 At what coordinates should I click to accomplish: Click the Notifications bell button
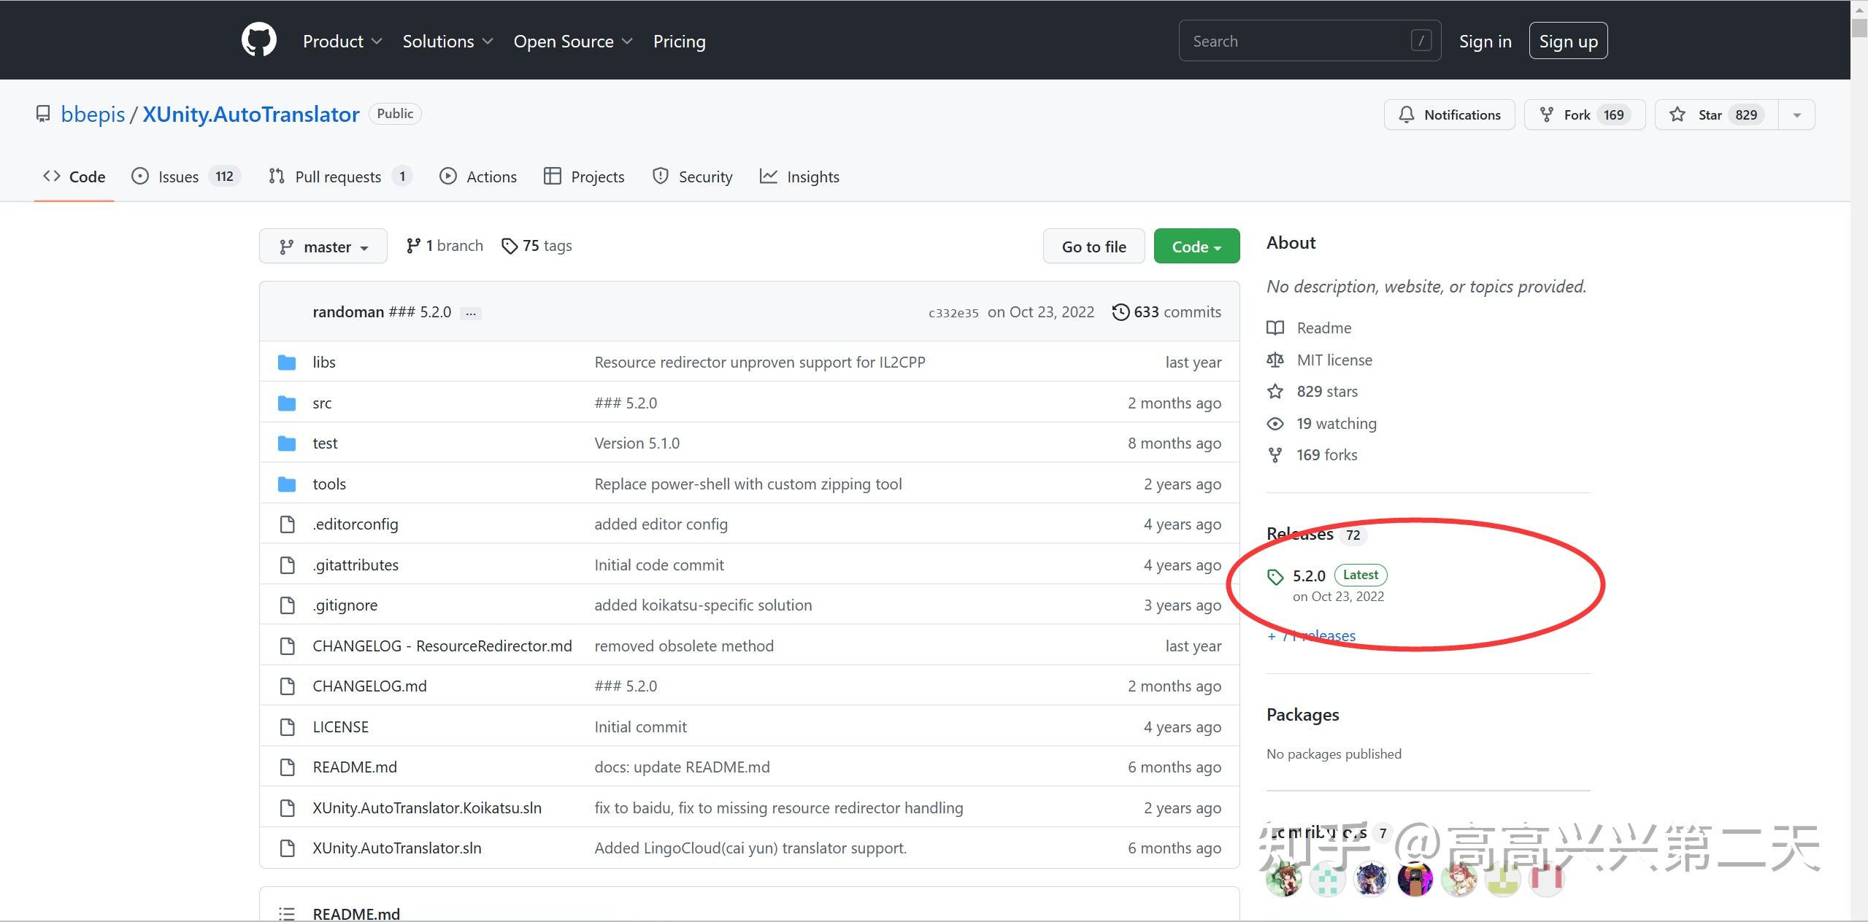[x=1449, y=115]
